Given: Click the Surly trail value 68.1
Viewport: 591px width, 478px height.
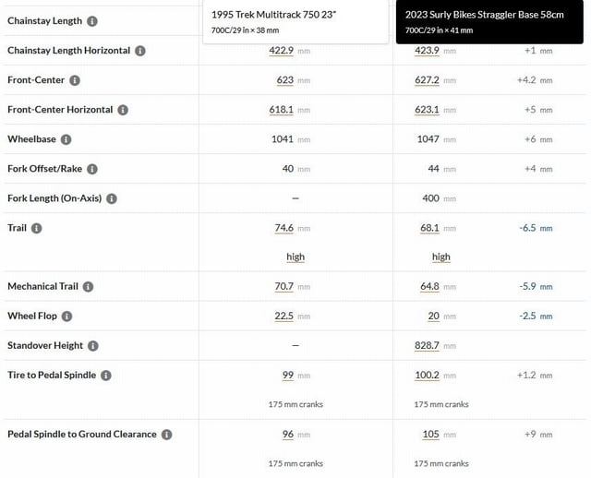Looking at the screenshot, I should [429, 228].
